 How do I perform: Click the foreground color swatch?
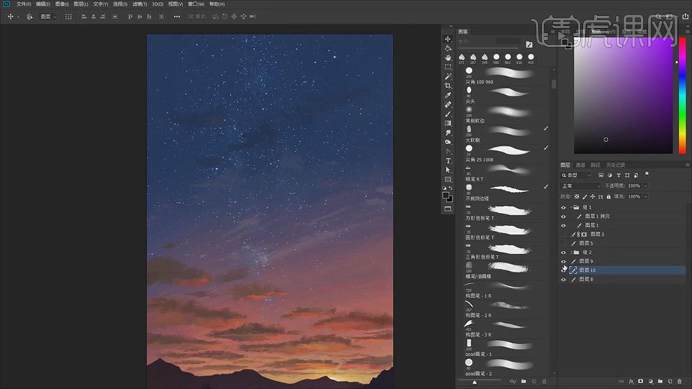446,196
